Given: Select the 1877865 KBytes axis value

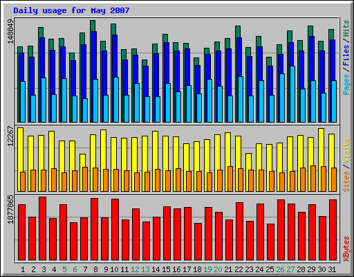Looking at the screenshot, I should (x=10, y=209).
